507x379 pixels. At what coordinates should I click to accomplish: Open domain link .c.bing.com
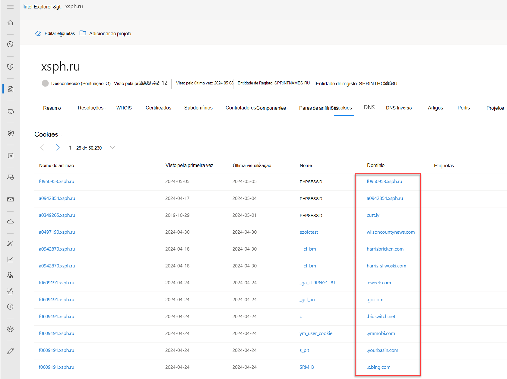(379, 367)
